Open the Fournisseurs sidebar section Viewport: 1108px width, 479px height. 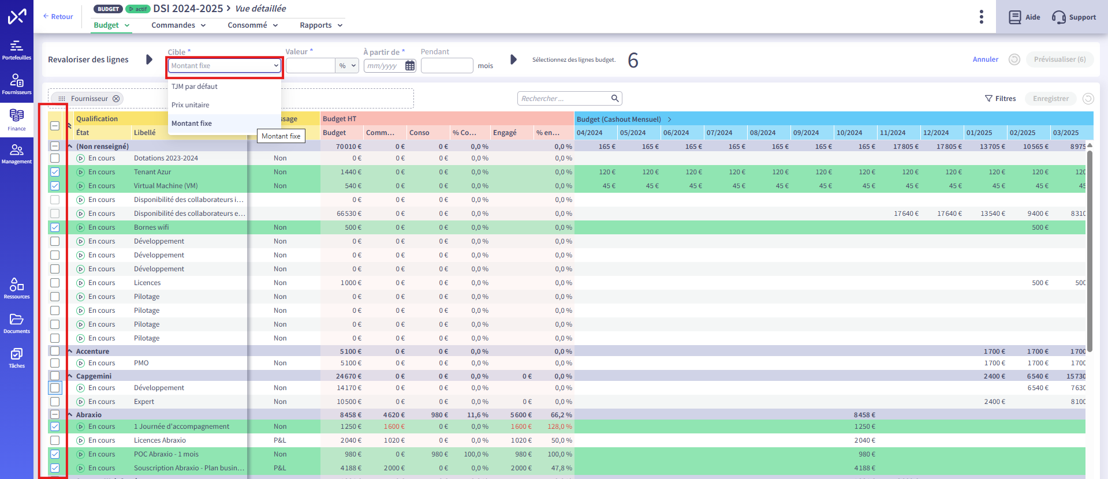pyautogui.click(x=17, y=84)
